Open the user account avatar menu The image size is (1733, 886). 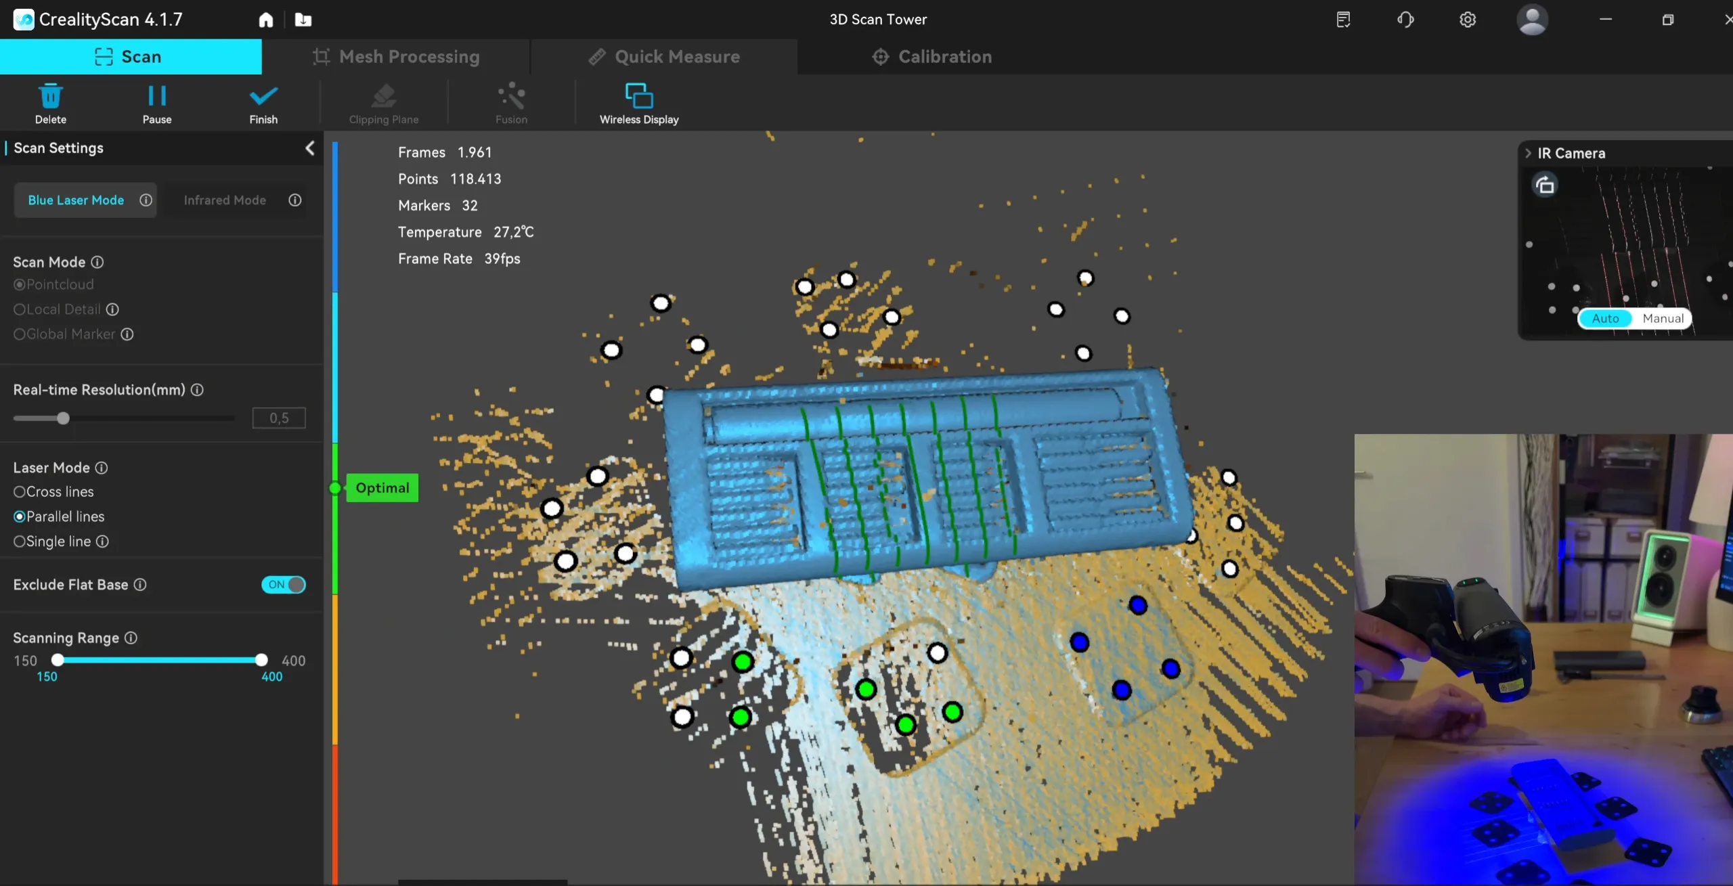(1532, 20)
